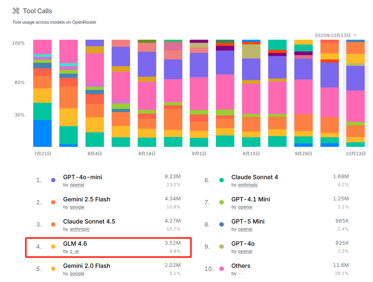Click the 9.23M value for GPT-4o-mini
The height and width of the screenshot is (282, 373).
click(173, 177)
